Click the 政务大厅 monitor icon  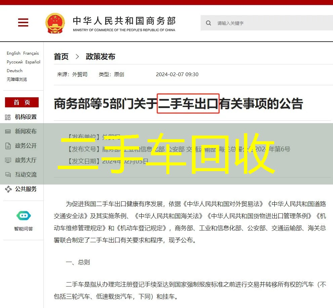(8, 160)
